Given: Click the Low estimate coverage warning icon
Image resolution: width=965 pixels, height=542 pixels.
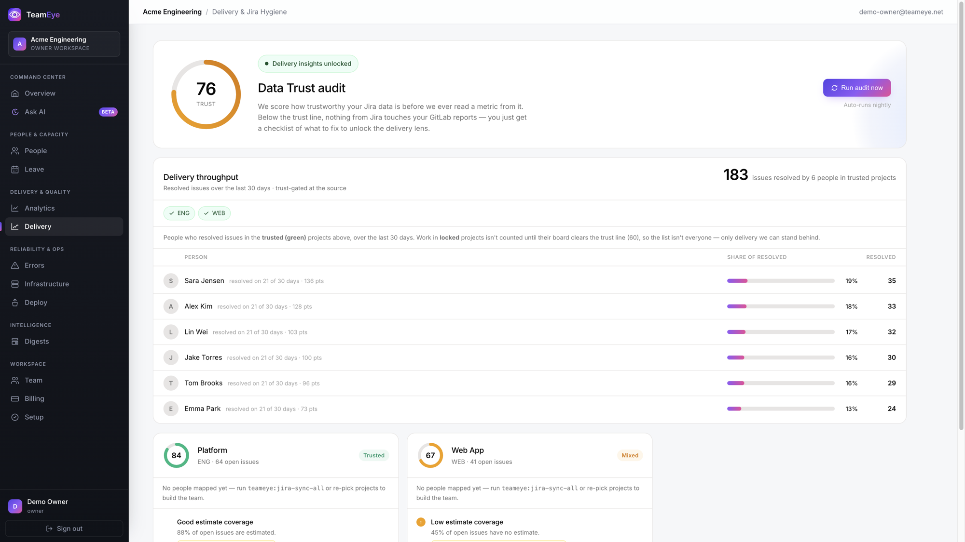Looking at the screenshot, I should pos(421,522).
